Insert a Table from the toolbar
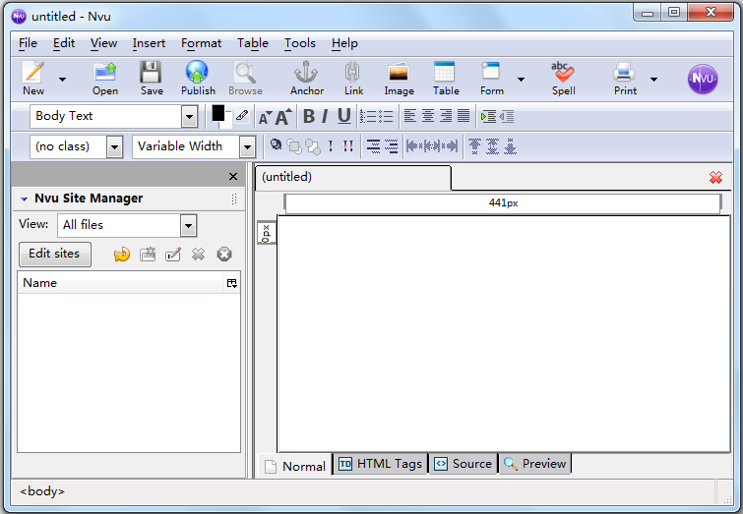The width and height of the screenshot is (743, 514). (445, 74)
